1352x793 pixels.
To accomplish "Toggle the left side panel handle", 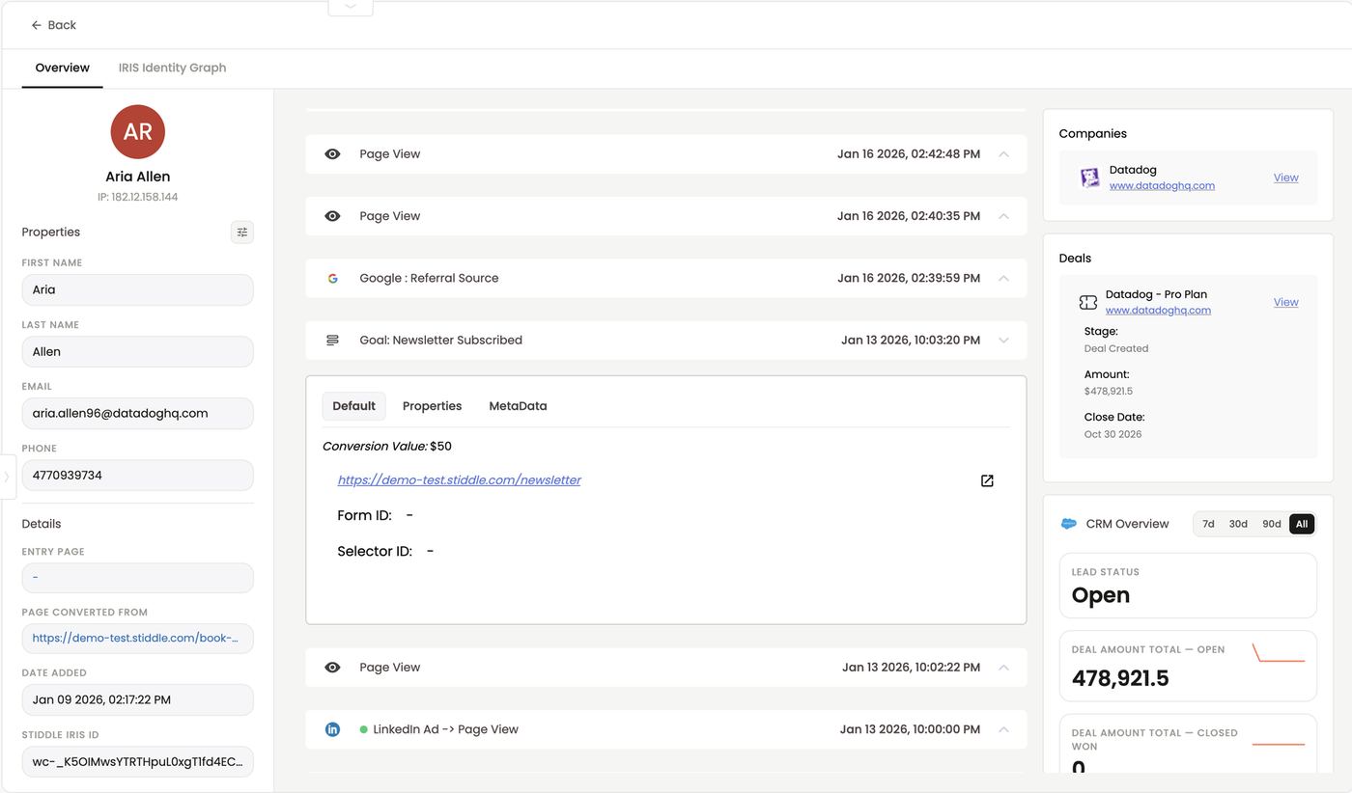I will (8, 477).
